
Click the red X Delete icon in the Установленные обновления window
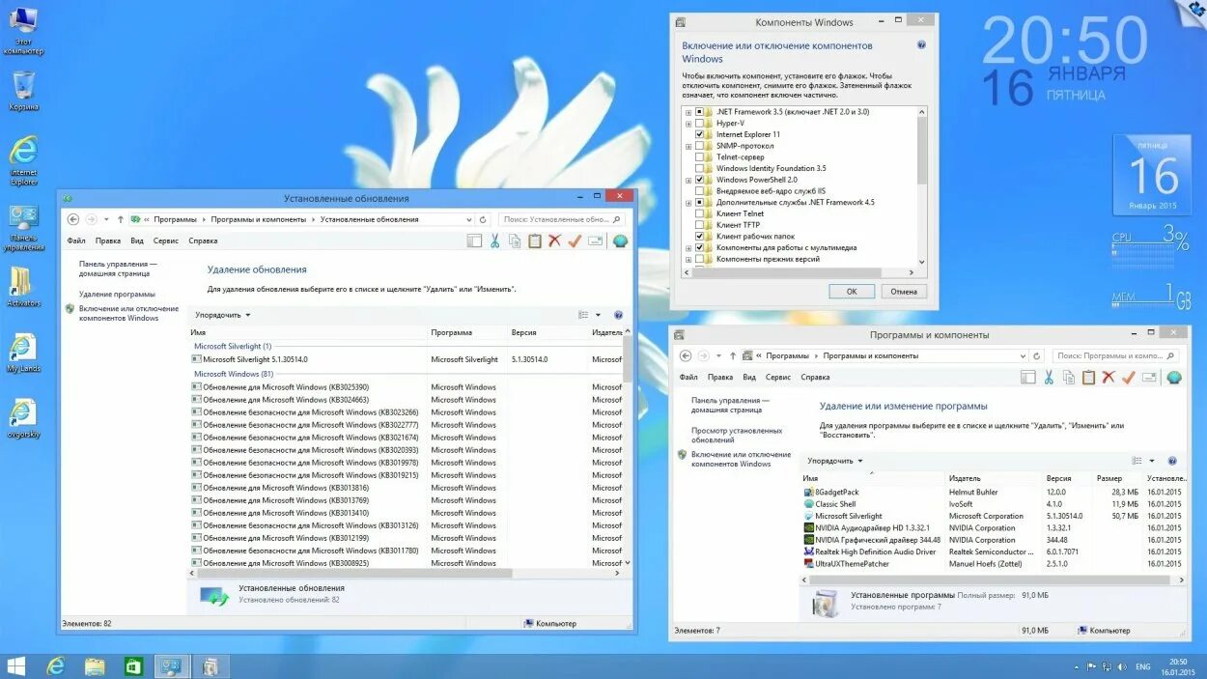(x=554, y=241)
